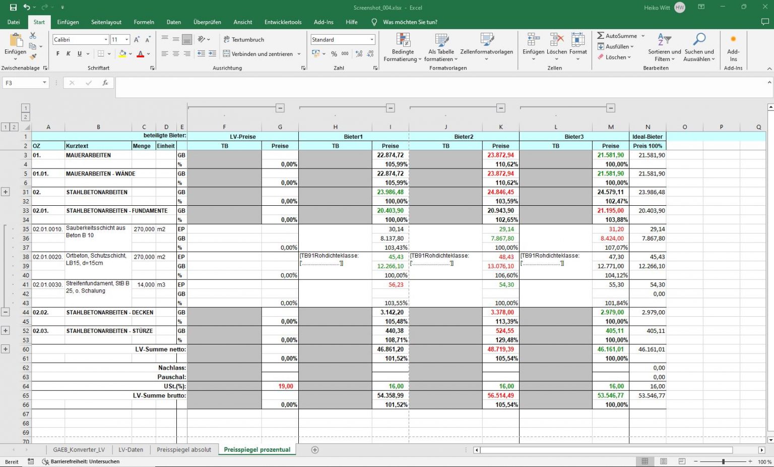The image size is (774, 467).
Task: Click the Textumbruch wrap text button
Action: click(244, 39)
